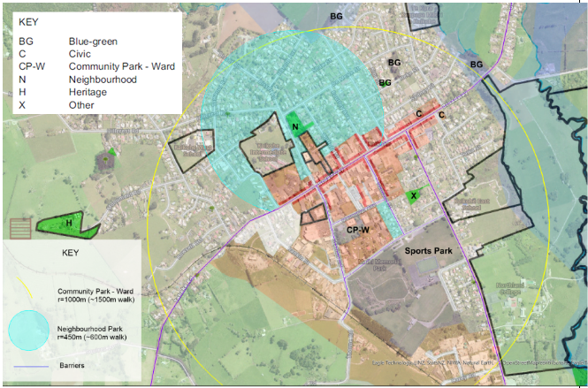Viewport: 588px width, 388px height.
Task: Click Community Park - Ward in upper key
Action: (122, 66)
